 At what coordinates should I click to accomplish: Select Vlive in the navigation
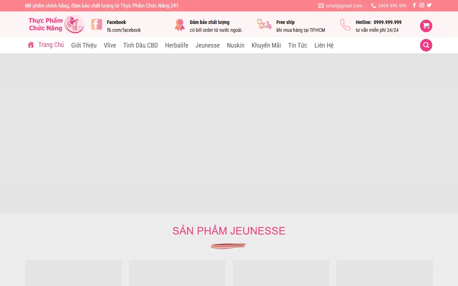point(110,45)
